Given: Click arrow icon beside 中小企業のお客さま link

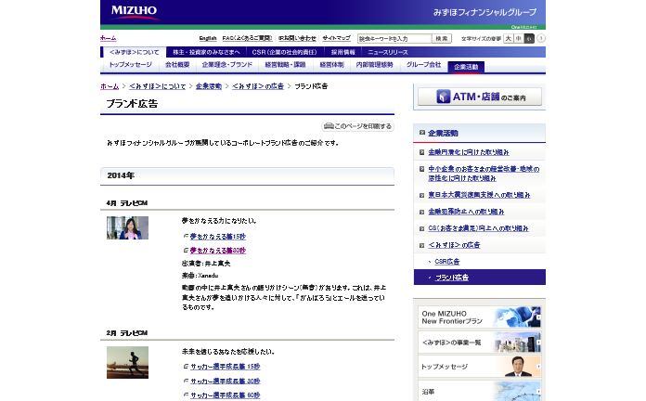Looking at the screenshot, I should click(422, 169).
